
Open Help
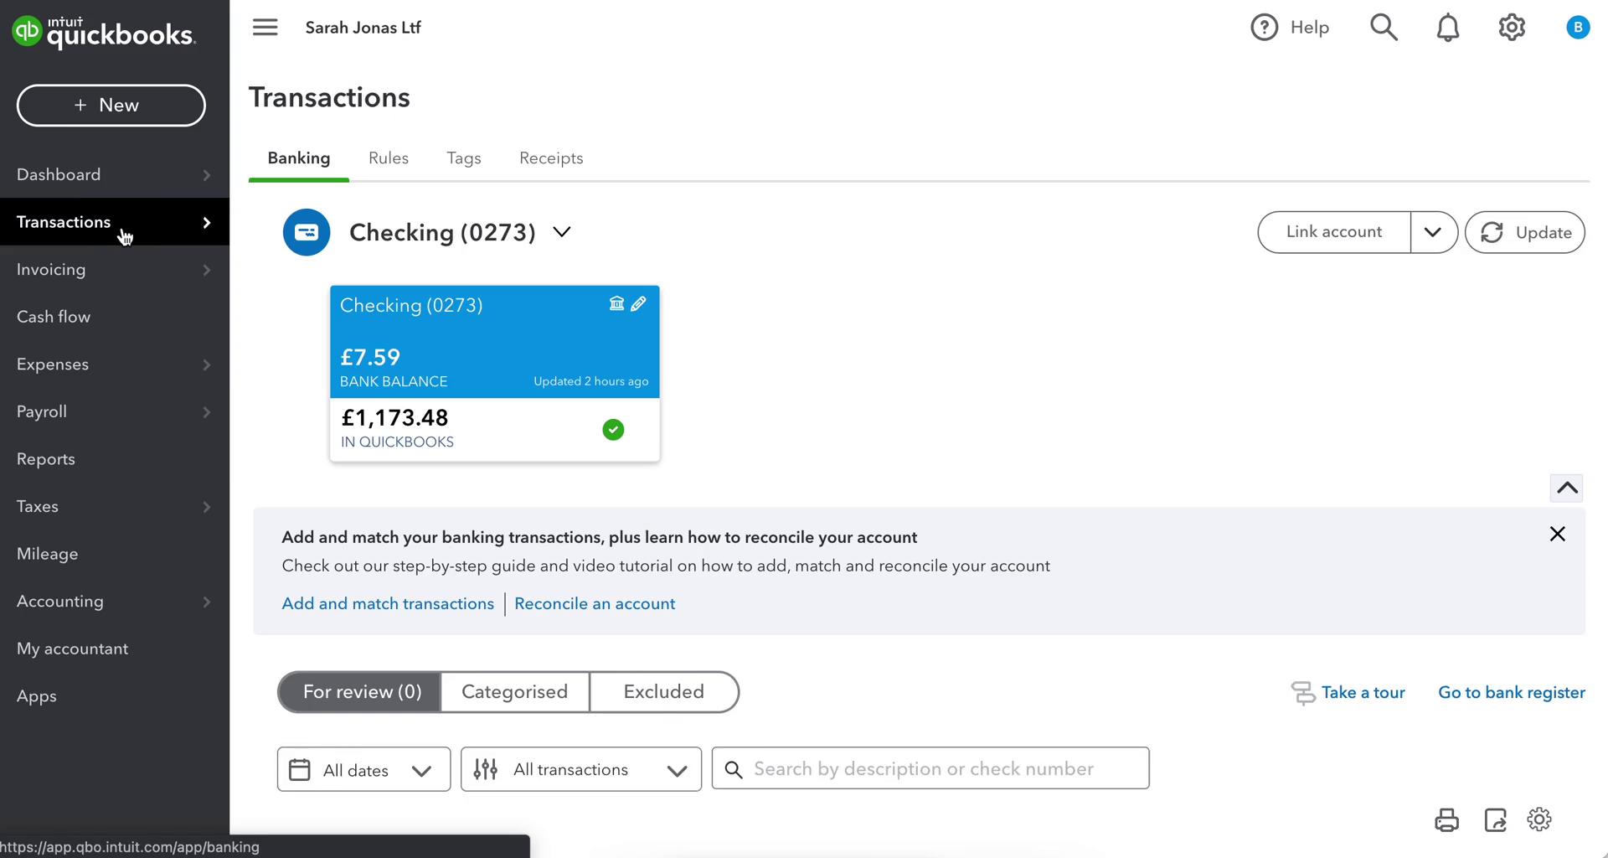point(1290,28)
